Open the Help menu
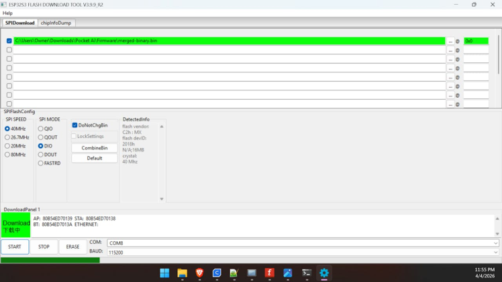502x282 pixels. click(x=7, y=13)
